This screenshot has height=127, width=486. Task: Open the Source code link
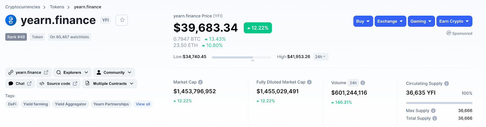point(59,83)
